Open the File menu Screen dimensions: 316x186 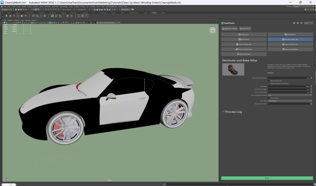[x=5, y=6]
